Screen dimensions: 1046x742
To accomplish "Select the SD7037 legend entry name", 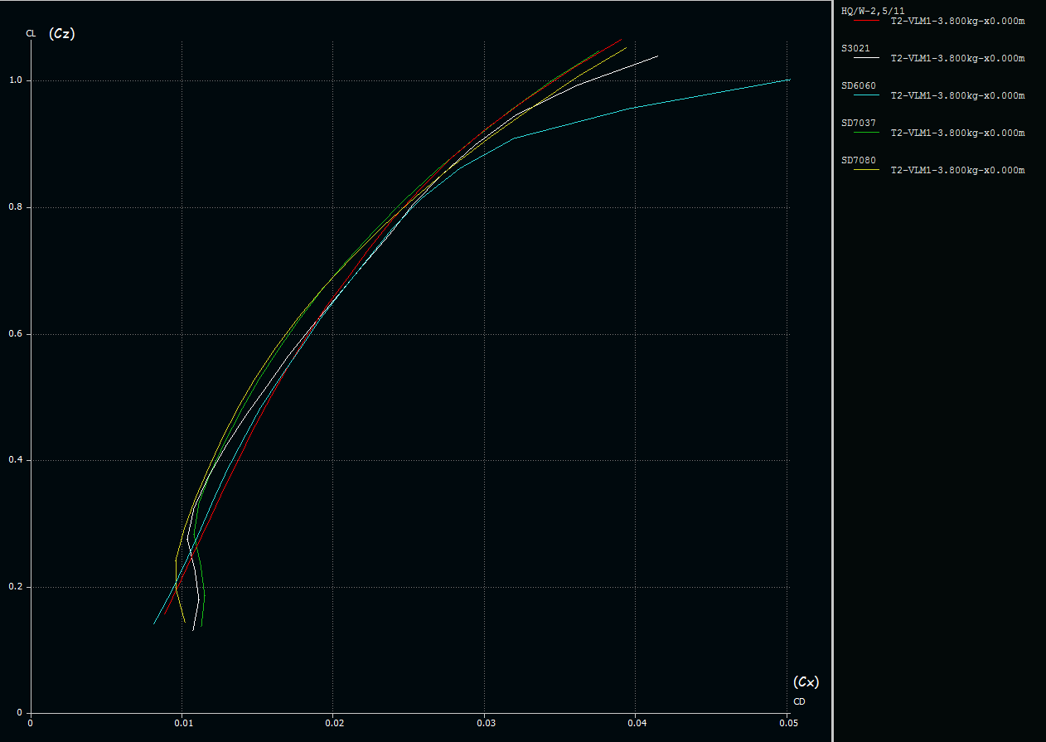I will click(858, 123).
